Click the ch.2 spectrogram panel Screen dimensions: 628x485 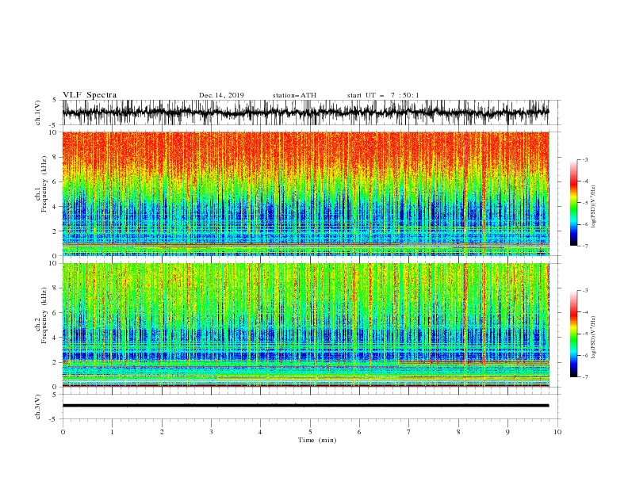coord(305,325)
